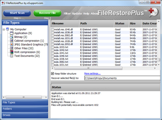Check the box for eula.3082.txt
162x120 pixels.
(x=52, y=62)
